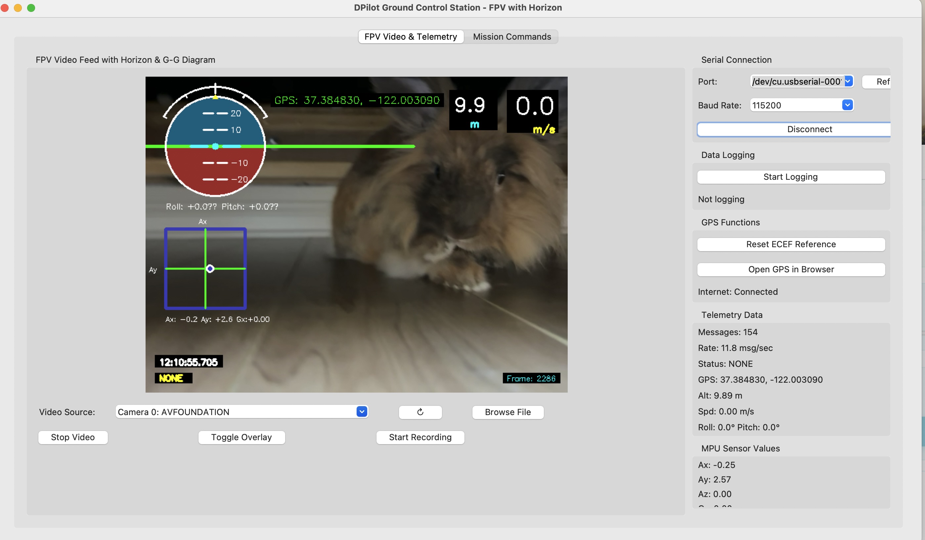Click the artificial horizon gauge in video
Viewport: 925px width, 540px height.
(x=215, y=146)
